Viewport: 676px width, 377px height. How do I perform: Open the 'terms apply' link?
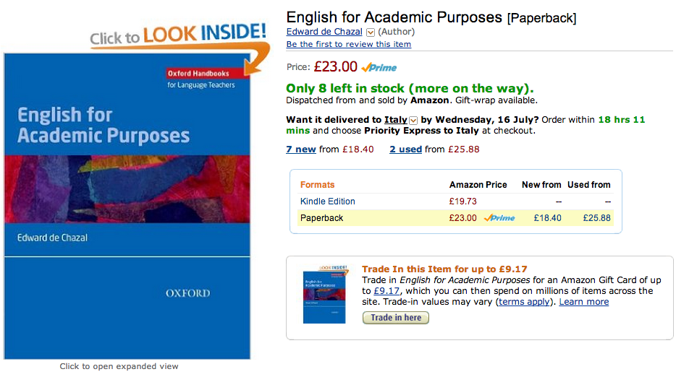pos(524,302)
